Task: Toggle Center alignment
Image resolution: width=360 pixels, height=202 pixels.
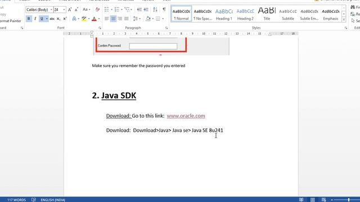Action: point(113,19)
